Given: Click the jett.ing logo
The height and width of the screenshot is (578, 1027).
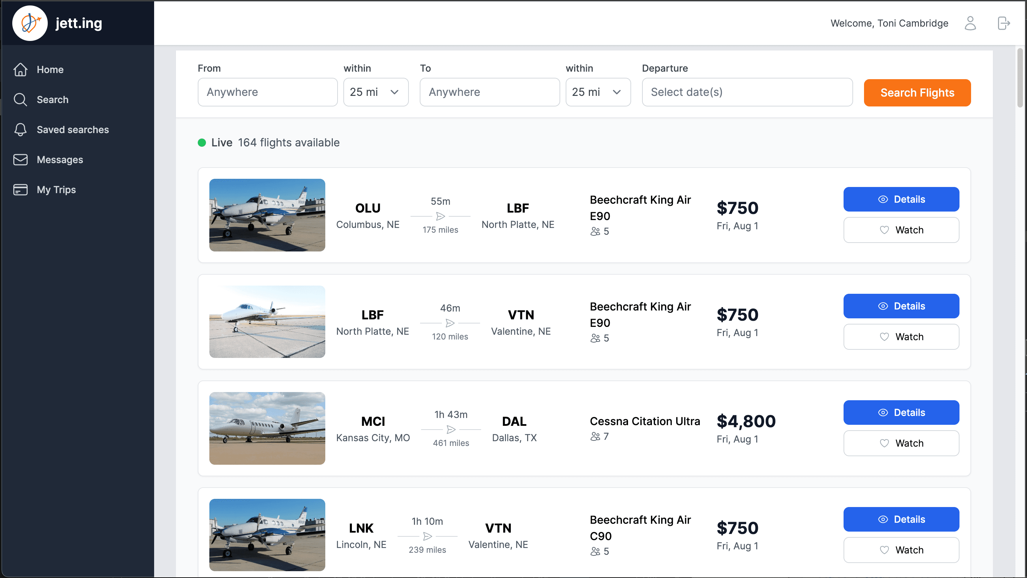Looking at the screenshot, I should click(x=58, y=23).
